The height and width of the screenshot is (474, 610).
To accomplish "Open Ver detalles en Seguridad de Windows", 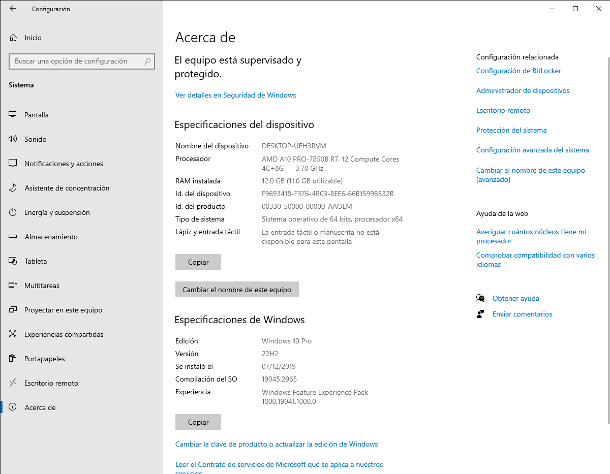I will coord(235,95).
